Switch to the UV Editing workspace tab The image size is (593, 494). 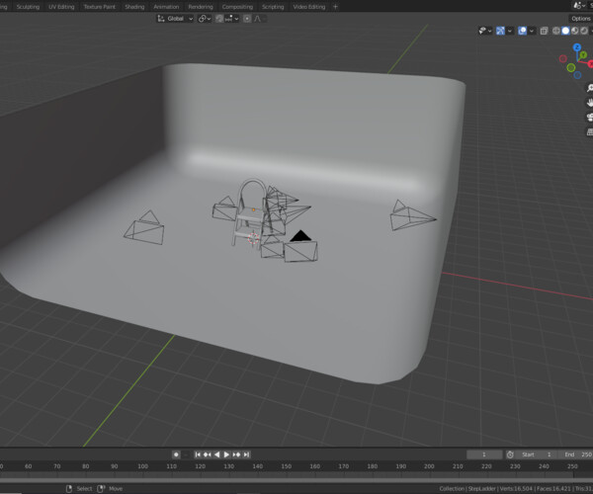tap(61, 7)
